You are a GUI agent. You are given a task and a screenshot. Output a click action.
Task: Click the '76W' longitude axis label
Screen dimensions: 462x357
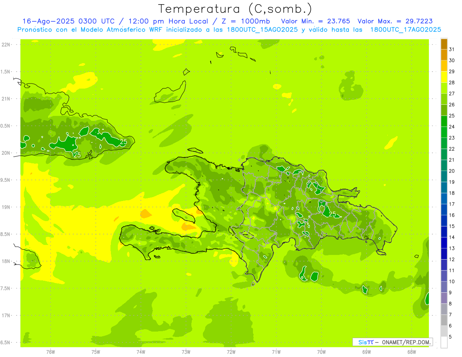pyautogui.click(x=50, y=352)
